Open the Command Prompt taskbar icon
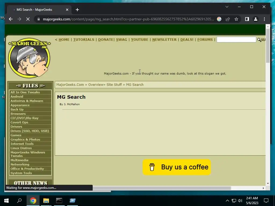 [59, 201]
